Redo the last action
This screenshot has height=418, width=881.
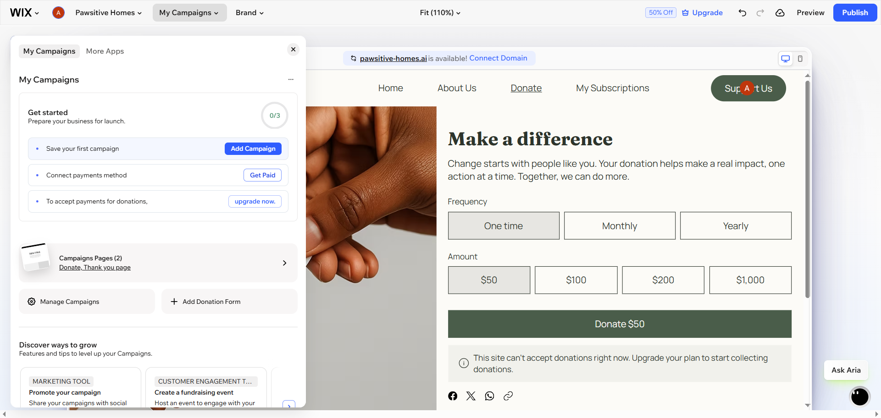(x=760, y=13)
